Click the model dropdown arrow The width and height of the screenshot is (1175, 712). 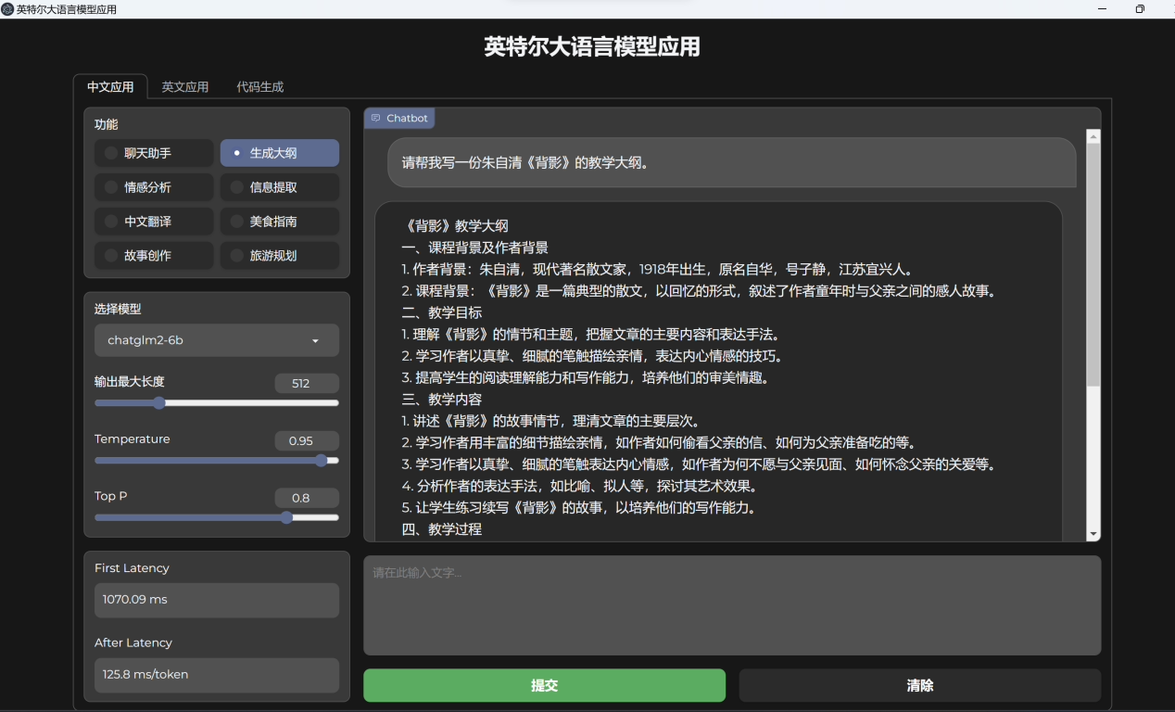(x=315, y=341)
